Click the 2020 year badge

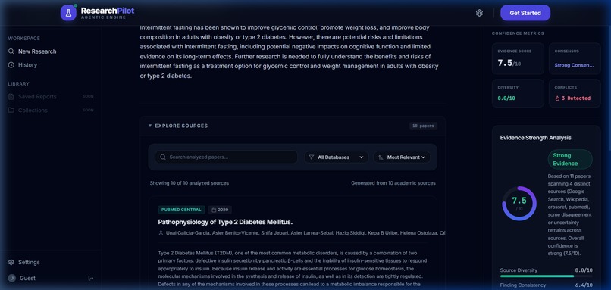point(220,210)
